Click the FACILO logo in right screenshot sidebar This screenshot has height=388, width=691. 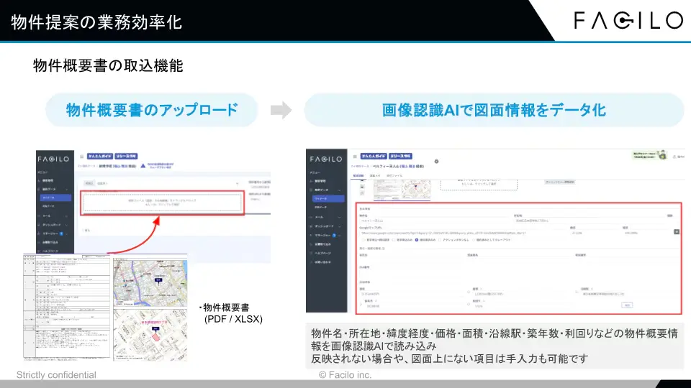(326, 158)
